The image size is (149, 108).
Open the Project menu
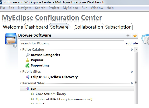coord(54,8)
